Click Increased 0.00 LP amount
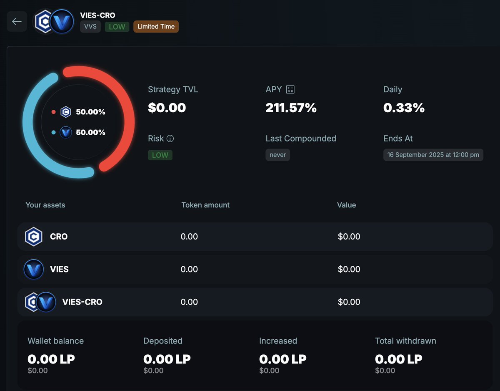Screen dimensions: 500x391 [283, 359]
